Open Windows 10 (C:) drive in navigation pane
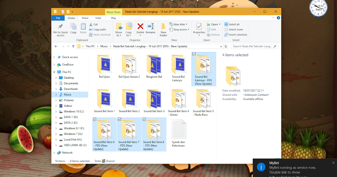Screen dimensions: 337x177 pos(74,111)
